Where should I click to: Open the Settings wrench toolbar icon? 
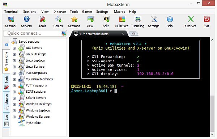(154, 19)
